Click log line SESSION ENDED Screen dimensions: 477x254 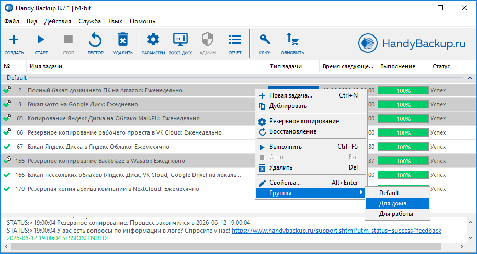[56, 238]
